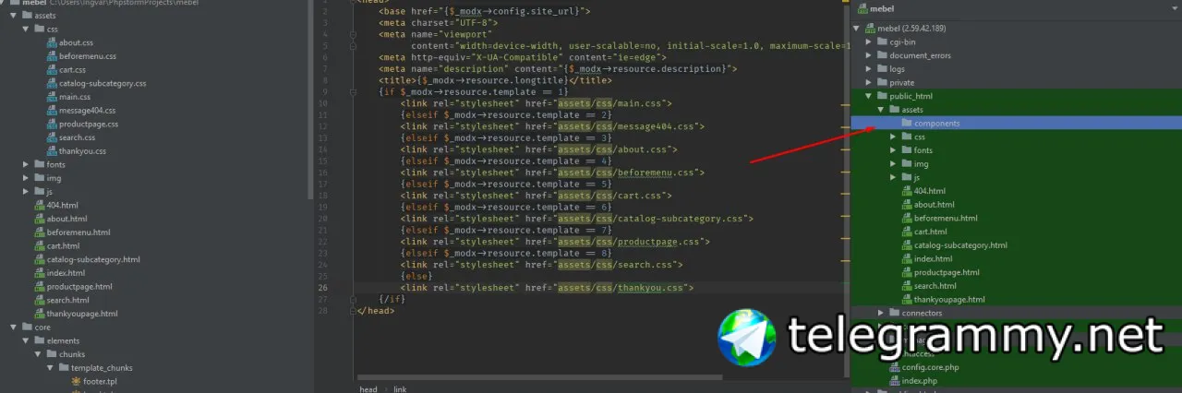Click the main.css file icon in project tree
1182x393 pixels.
(52, 97)
